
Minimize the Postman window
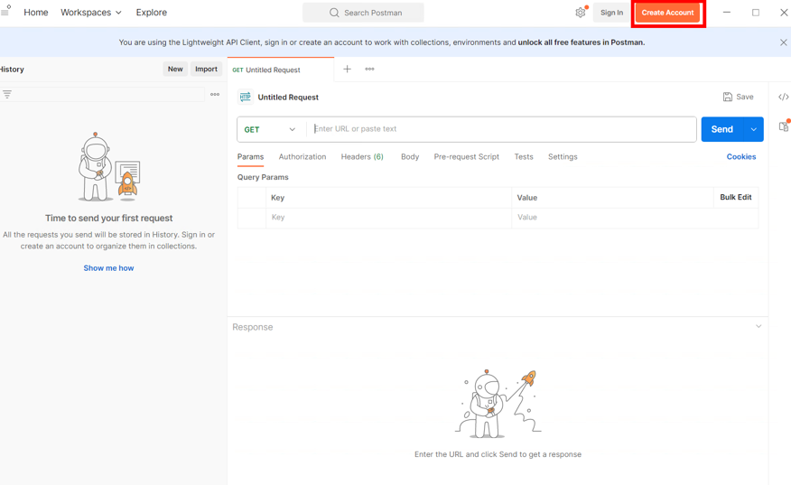tap(726, 12)
